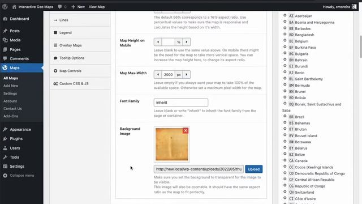Open the Custom CSS & JS tab
Viewport: 362px width, 204px height.
tap(80, 83)
